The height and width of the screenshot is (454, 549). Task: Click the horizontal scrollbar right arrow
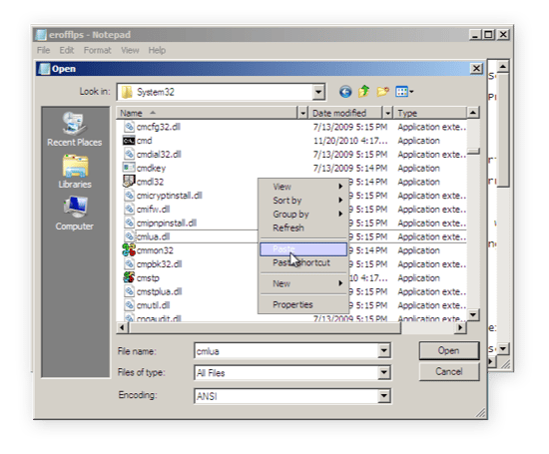460,327
